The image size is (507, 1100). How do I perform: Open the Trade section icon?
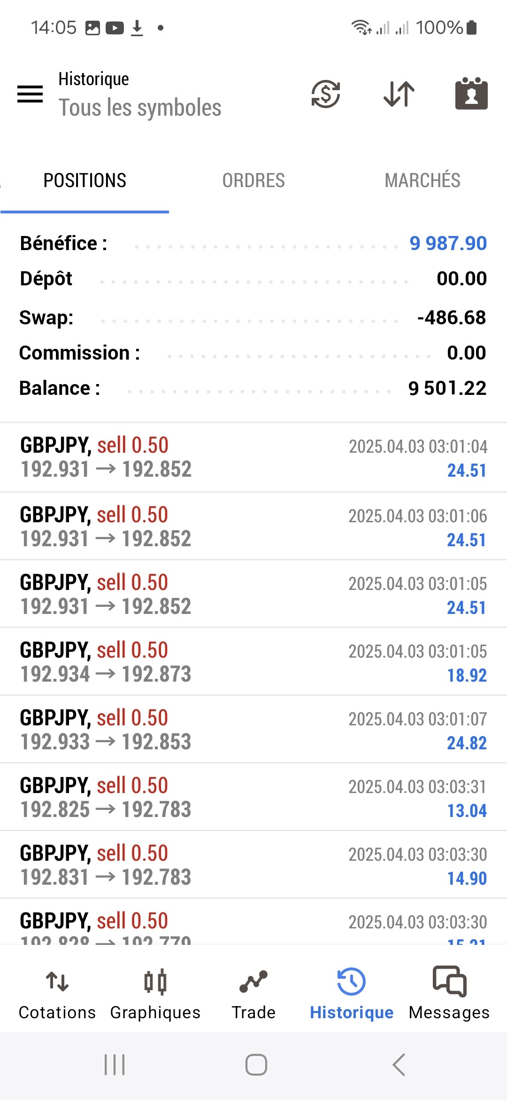pyautogui.click(x=253, y=982)
